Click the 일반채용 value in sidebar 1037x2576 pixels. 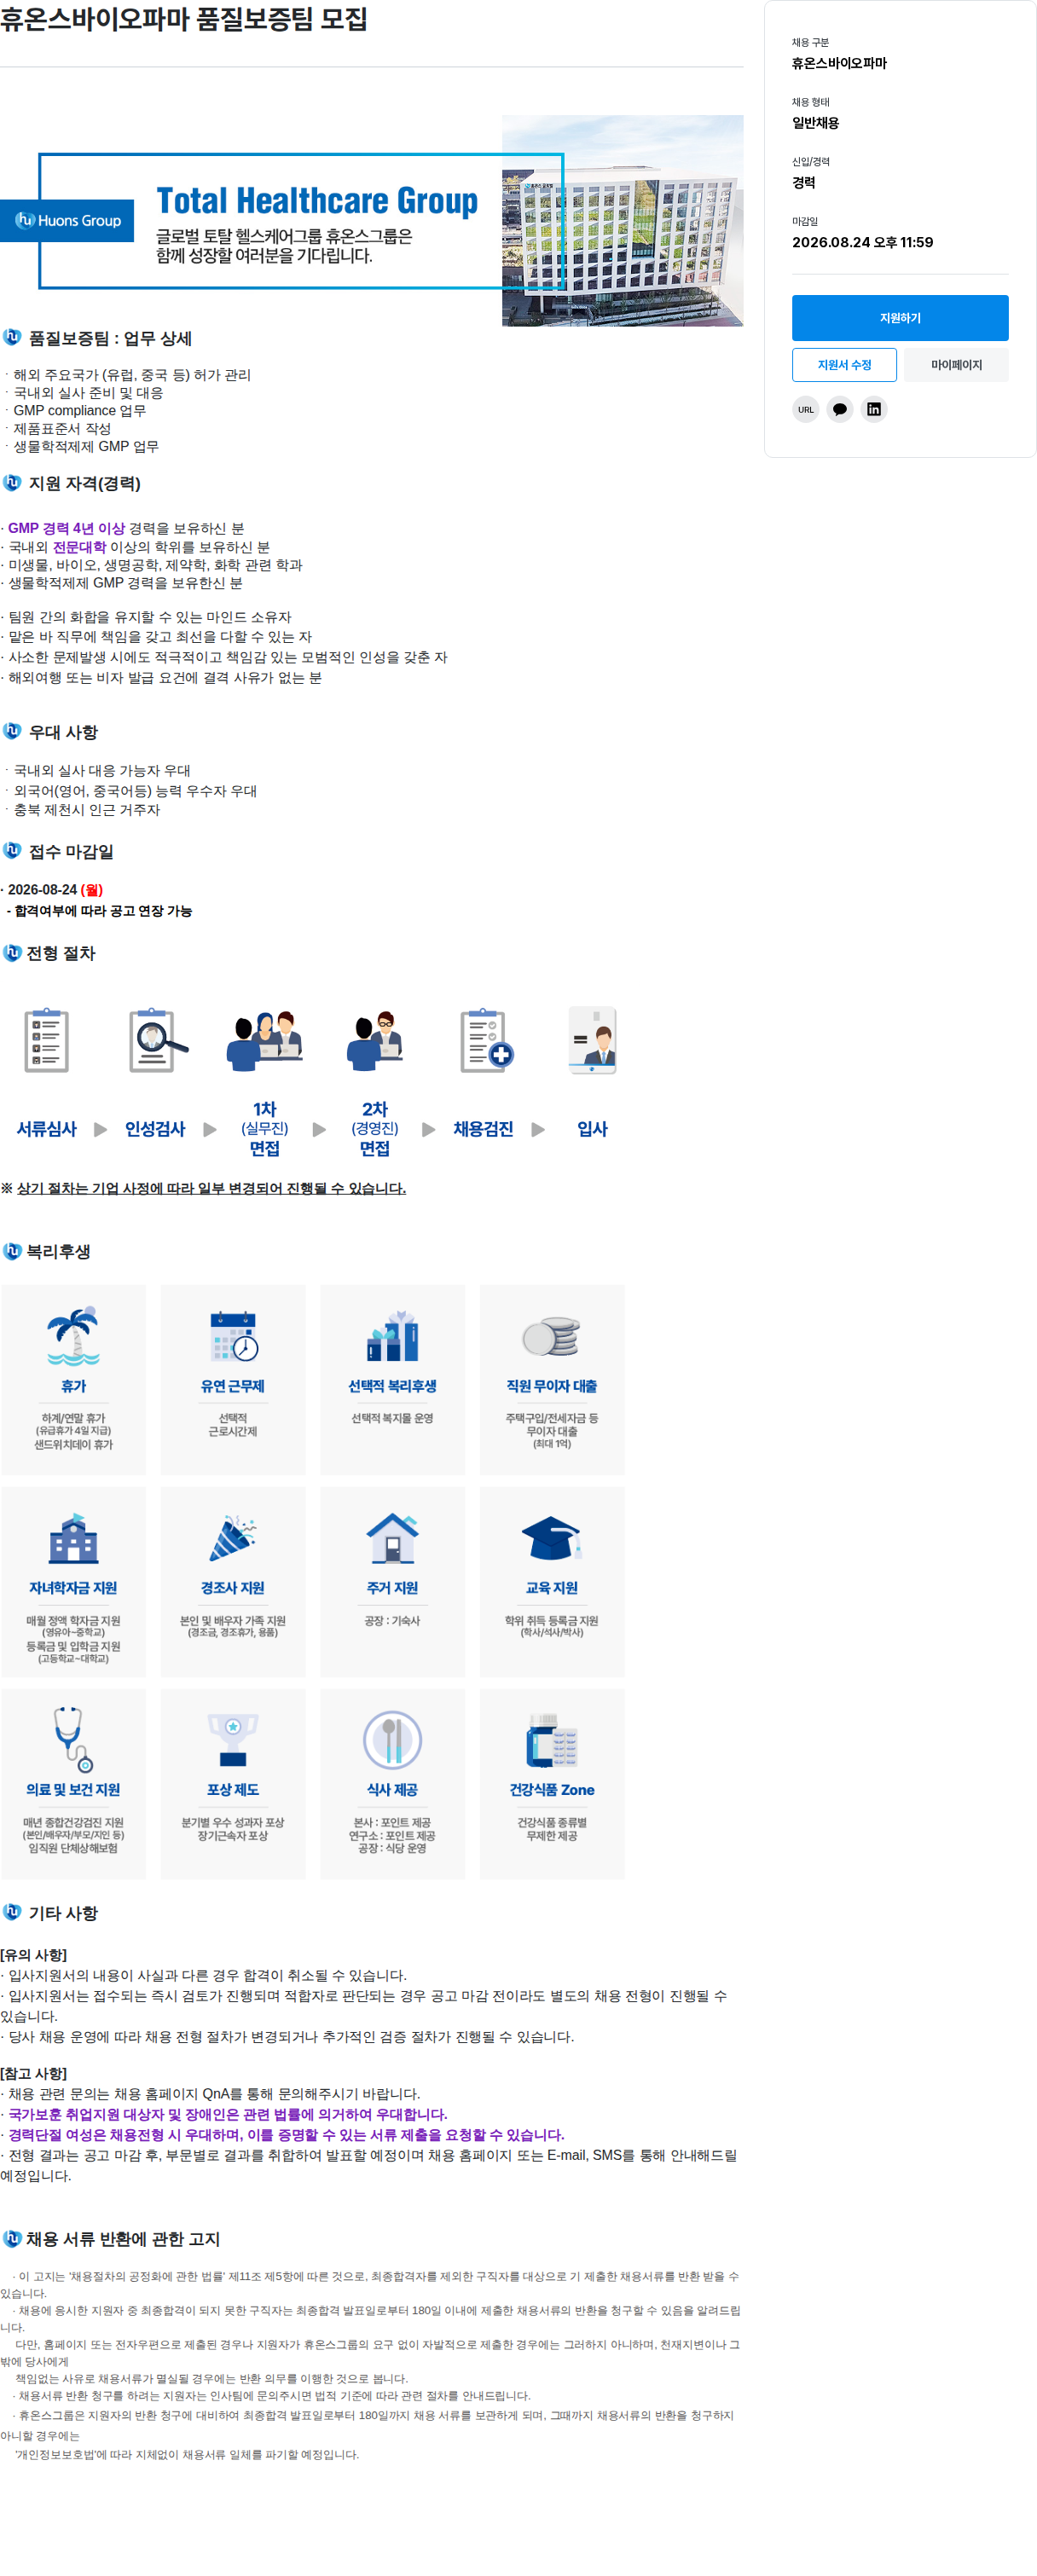tap(815, 123)
